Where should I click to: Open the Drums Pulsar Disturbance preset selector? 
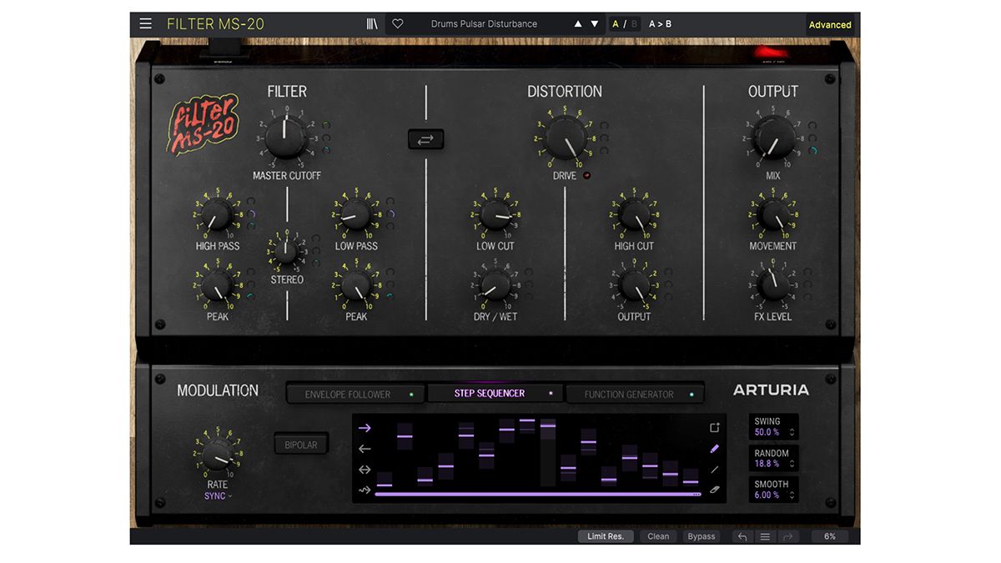[x=484, y=23]
